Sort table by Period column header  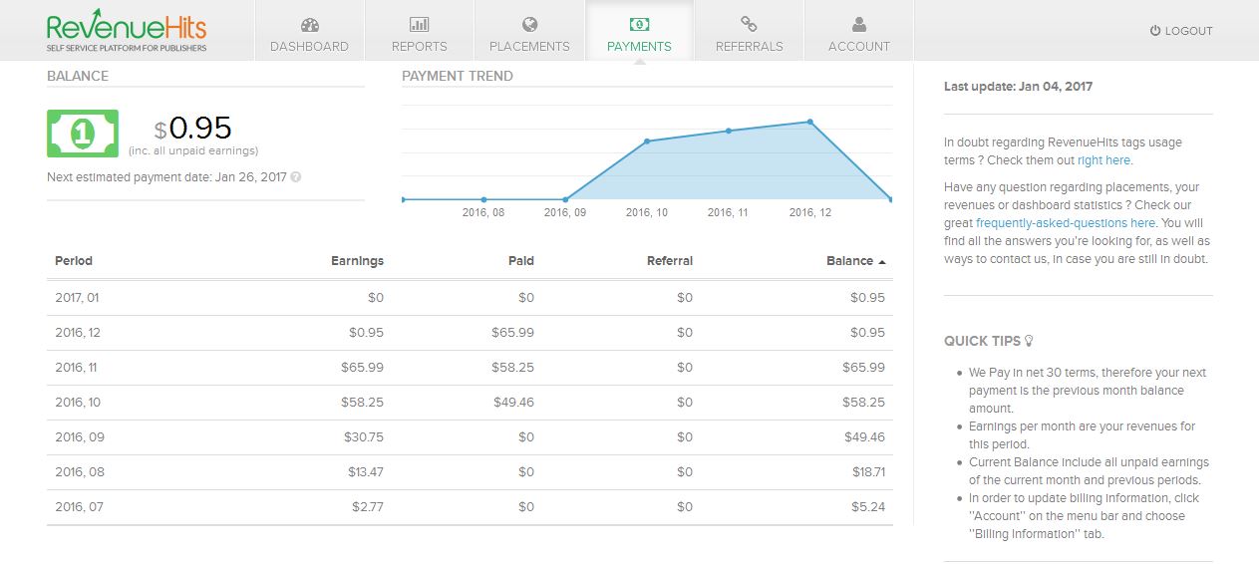pos(74,261)
